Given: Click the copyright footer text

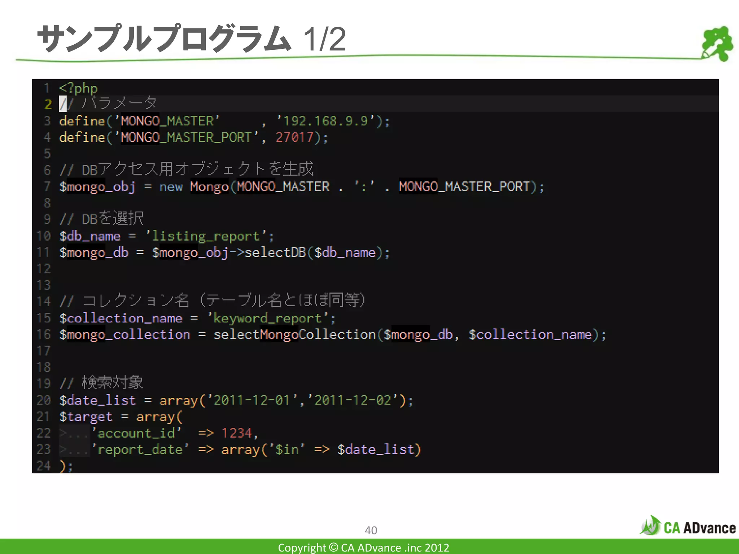Looking at the screenshot, I should 363,547.
